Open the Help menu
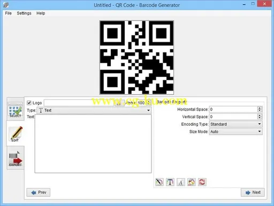The width and height of the screenshot is (274, 206). point(41,13)
